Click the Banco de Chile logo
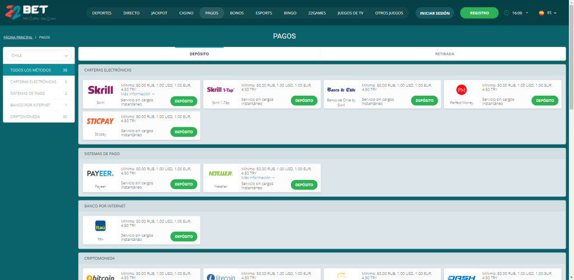This screenshot has width=574, height=280. pos(341,90)
